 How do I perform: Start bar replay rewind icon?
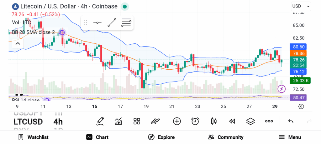tap(232, 121)
